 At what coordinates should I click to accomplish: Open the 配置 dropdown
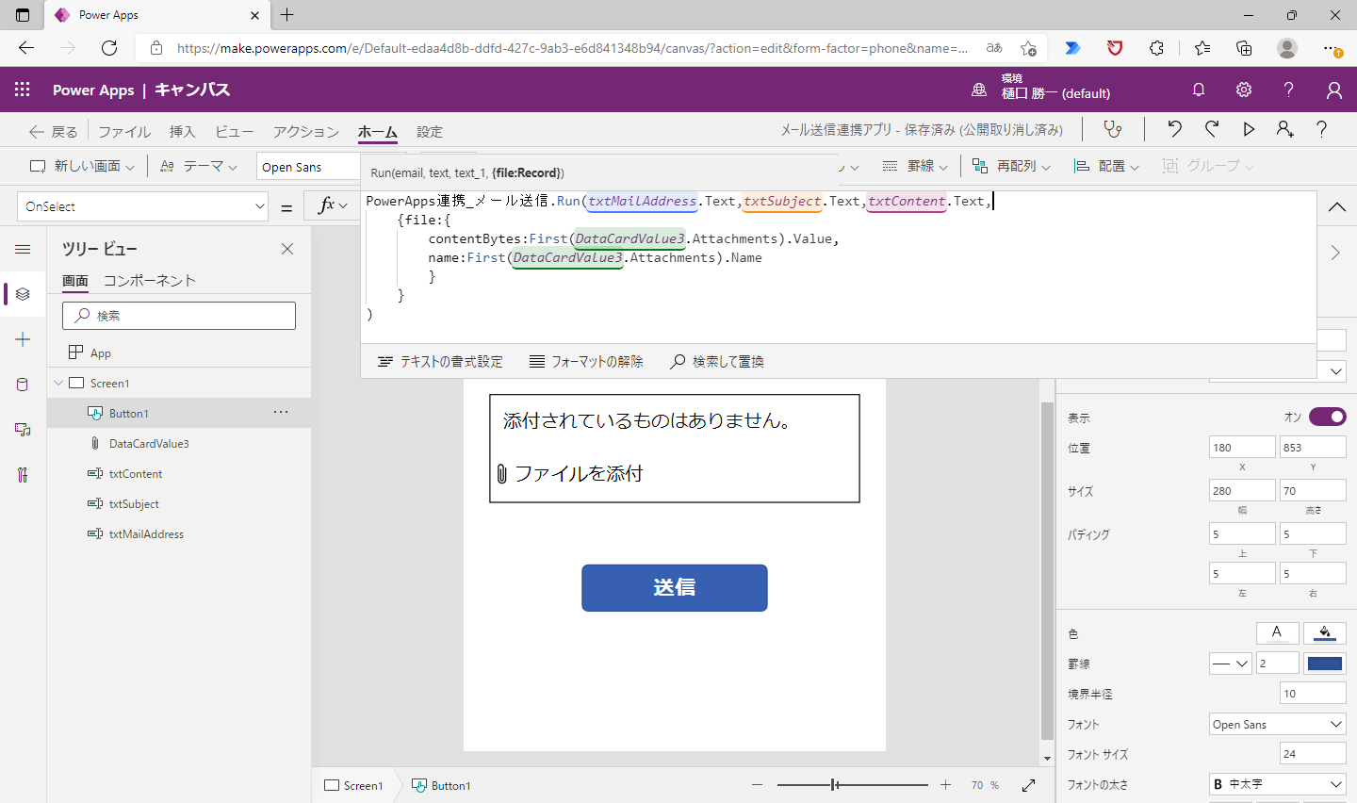[1106, 166]
